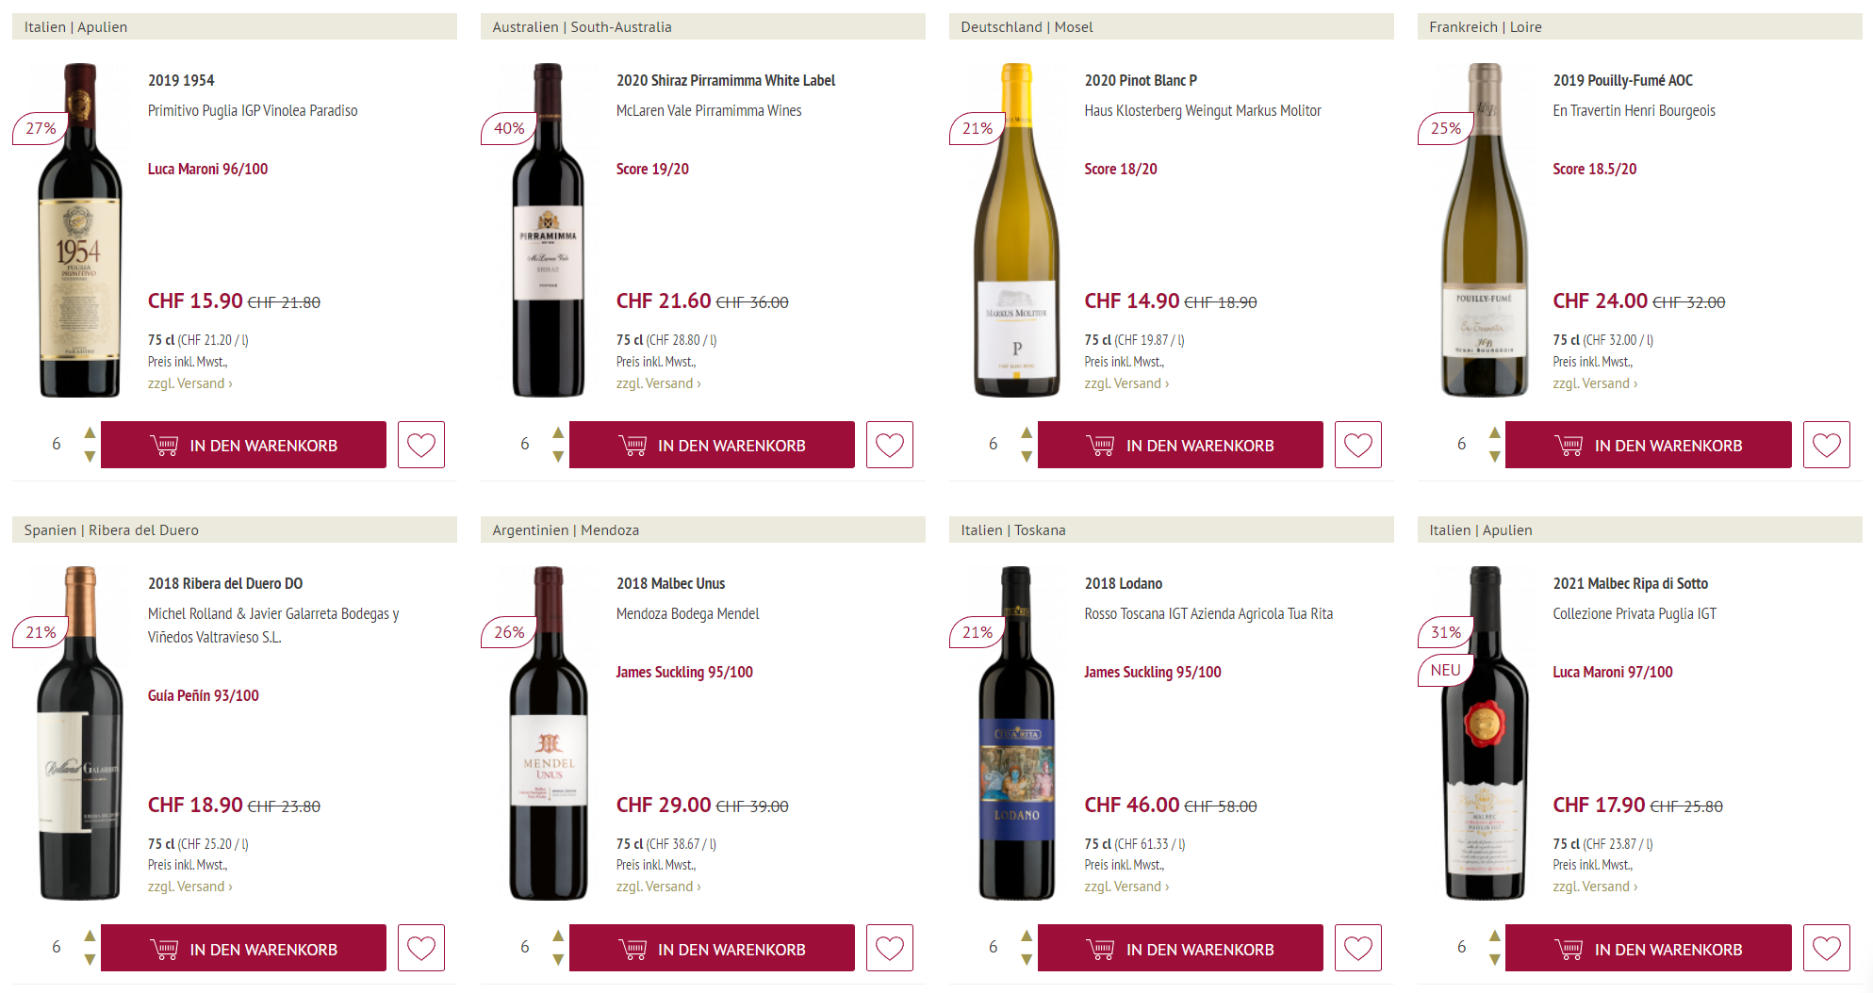1873x993 pixels.
Task: Decrease quantity for Shiraz Pirramimma
Action: point(558,457)
